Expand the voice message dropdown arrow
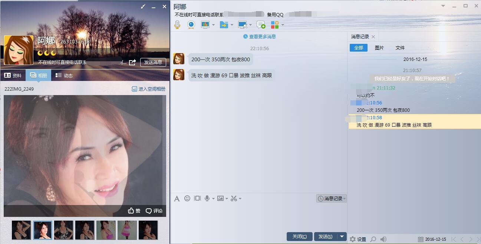 [x=213, y=199]
